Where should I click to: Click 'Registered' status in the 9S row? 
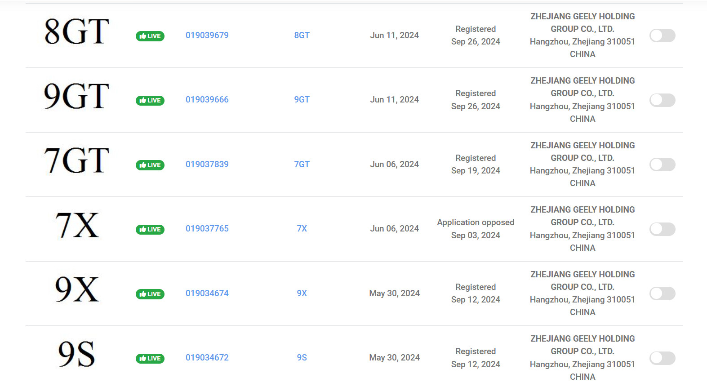[x=476, y=351]
